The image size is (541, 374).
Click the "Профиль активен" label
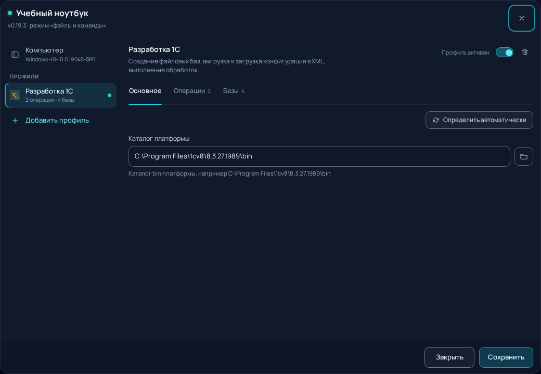(x=465, y=52)
